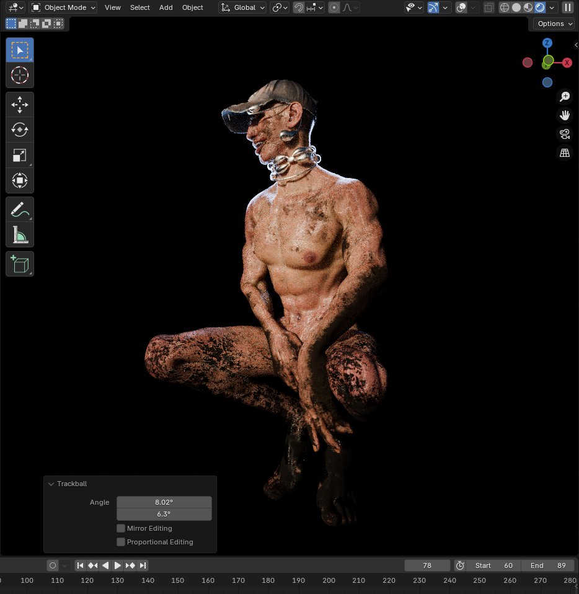Open the View menu
The image size is (579, 594).
pyautogui.click(x=112, y=7)
